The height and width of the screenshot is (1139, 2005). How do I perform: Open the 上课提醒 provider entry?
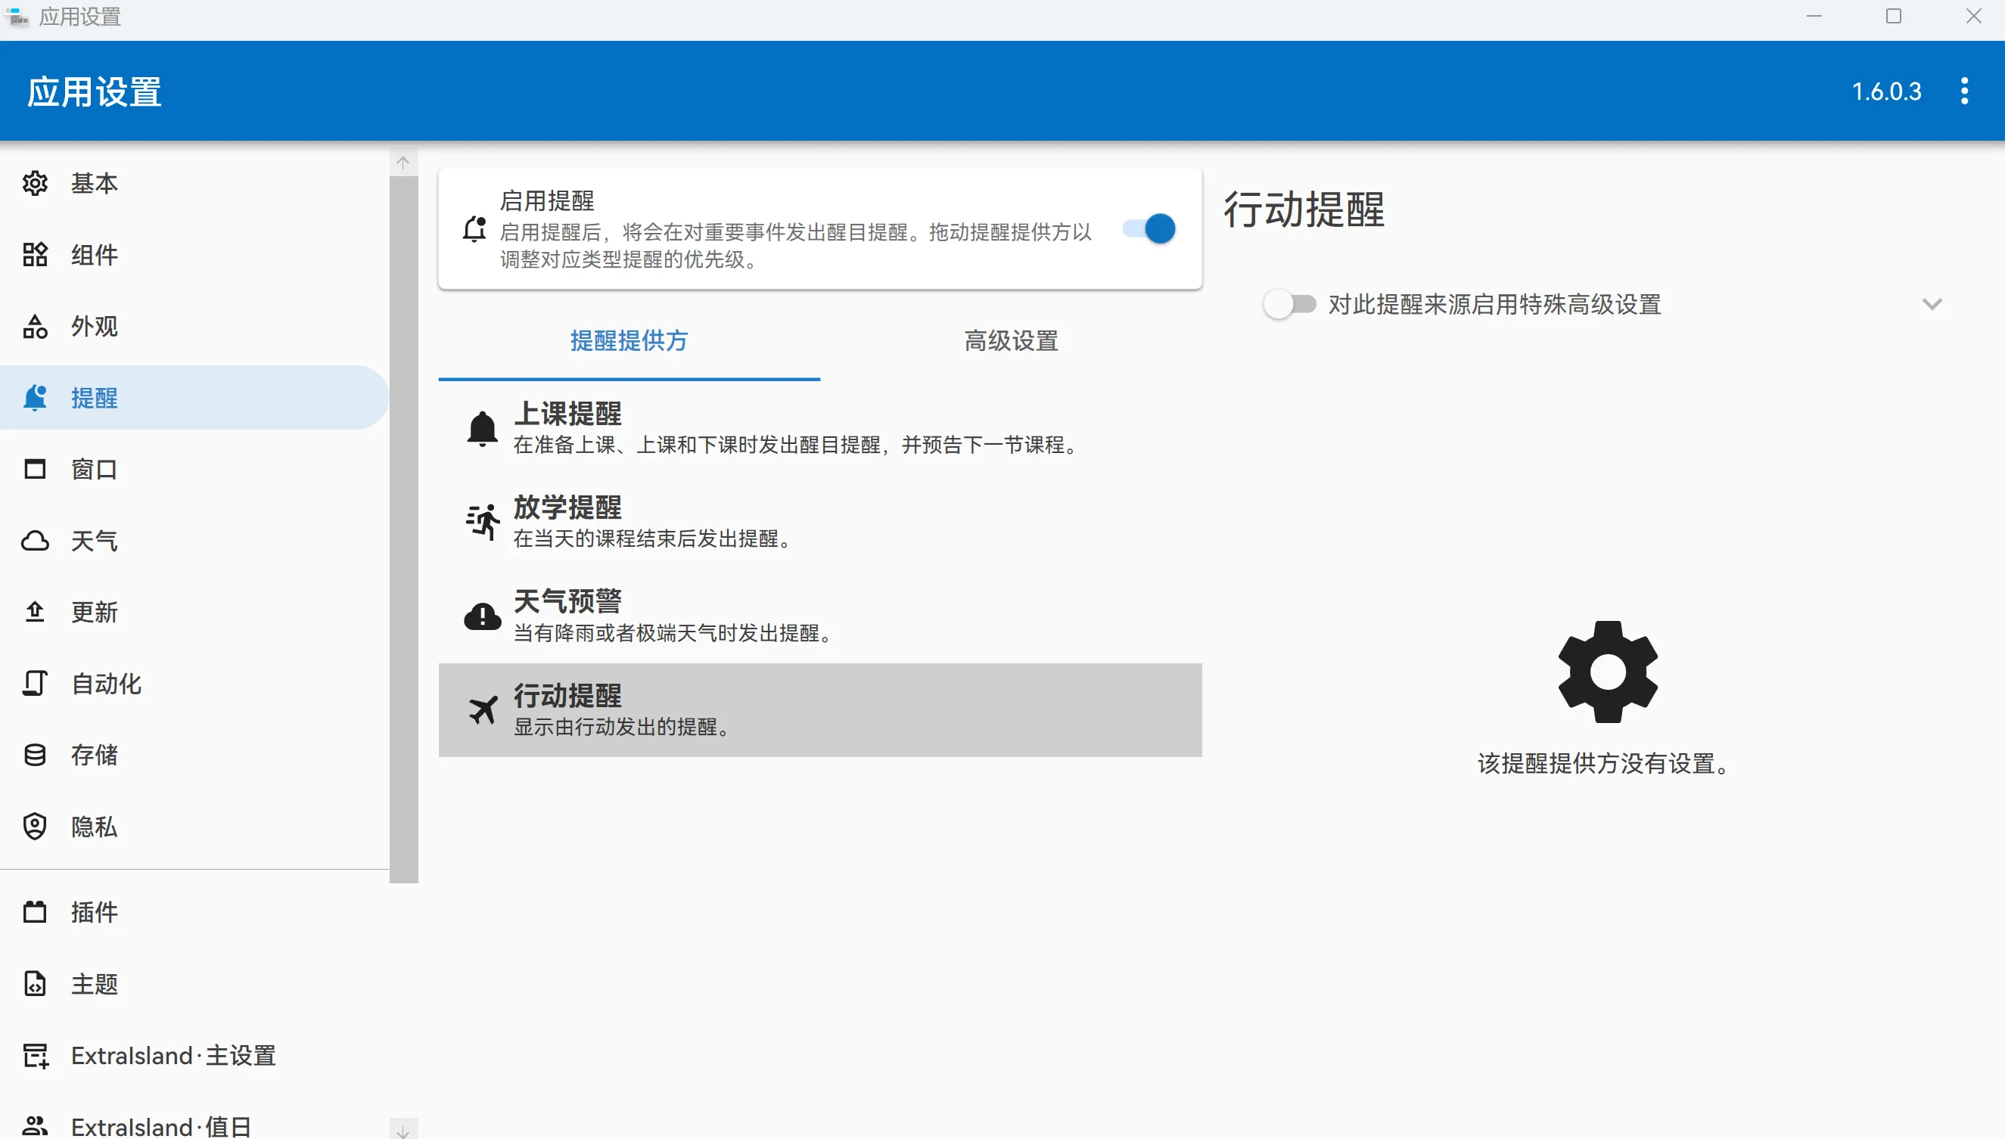point(820,428)
